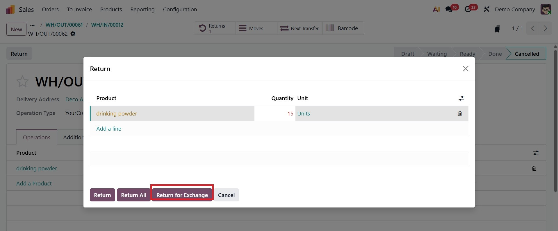Edit the quantity field showing 15
Image resolution: width=558 pixels, height=231 pixels.
tap(275, 113)
